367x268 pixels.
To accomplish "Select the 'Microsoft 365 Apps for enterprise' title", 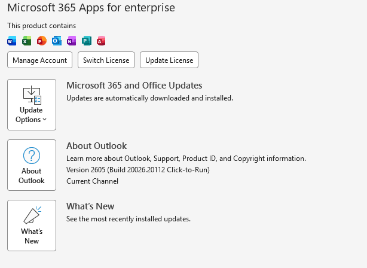I will (91, 8).
